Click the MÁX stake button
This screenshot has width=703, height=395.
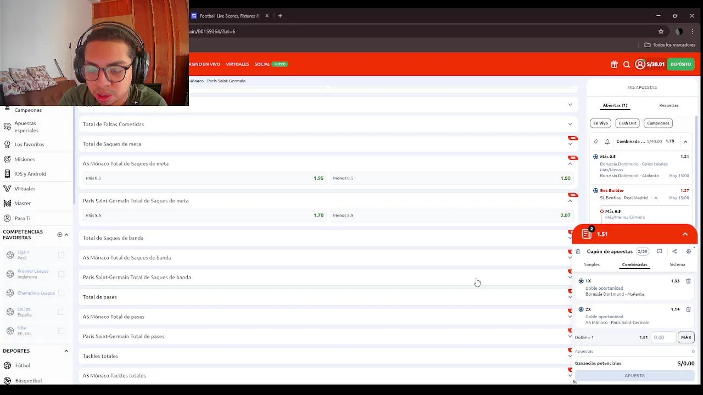click(686, 337)
